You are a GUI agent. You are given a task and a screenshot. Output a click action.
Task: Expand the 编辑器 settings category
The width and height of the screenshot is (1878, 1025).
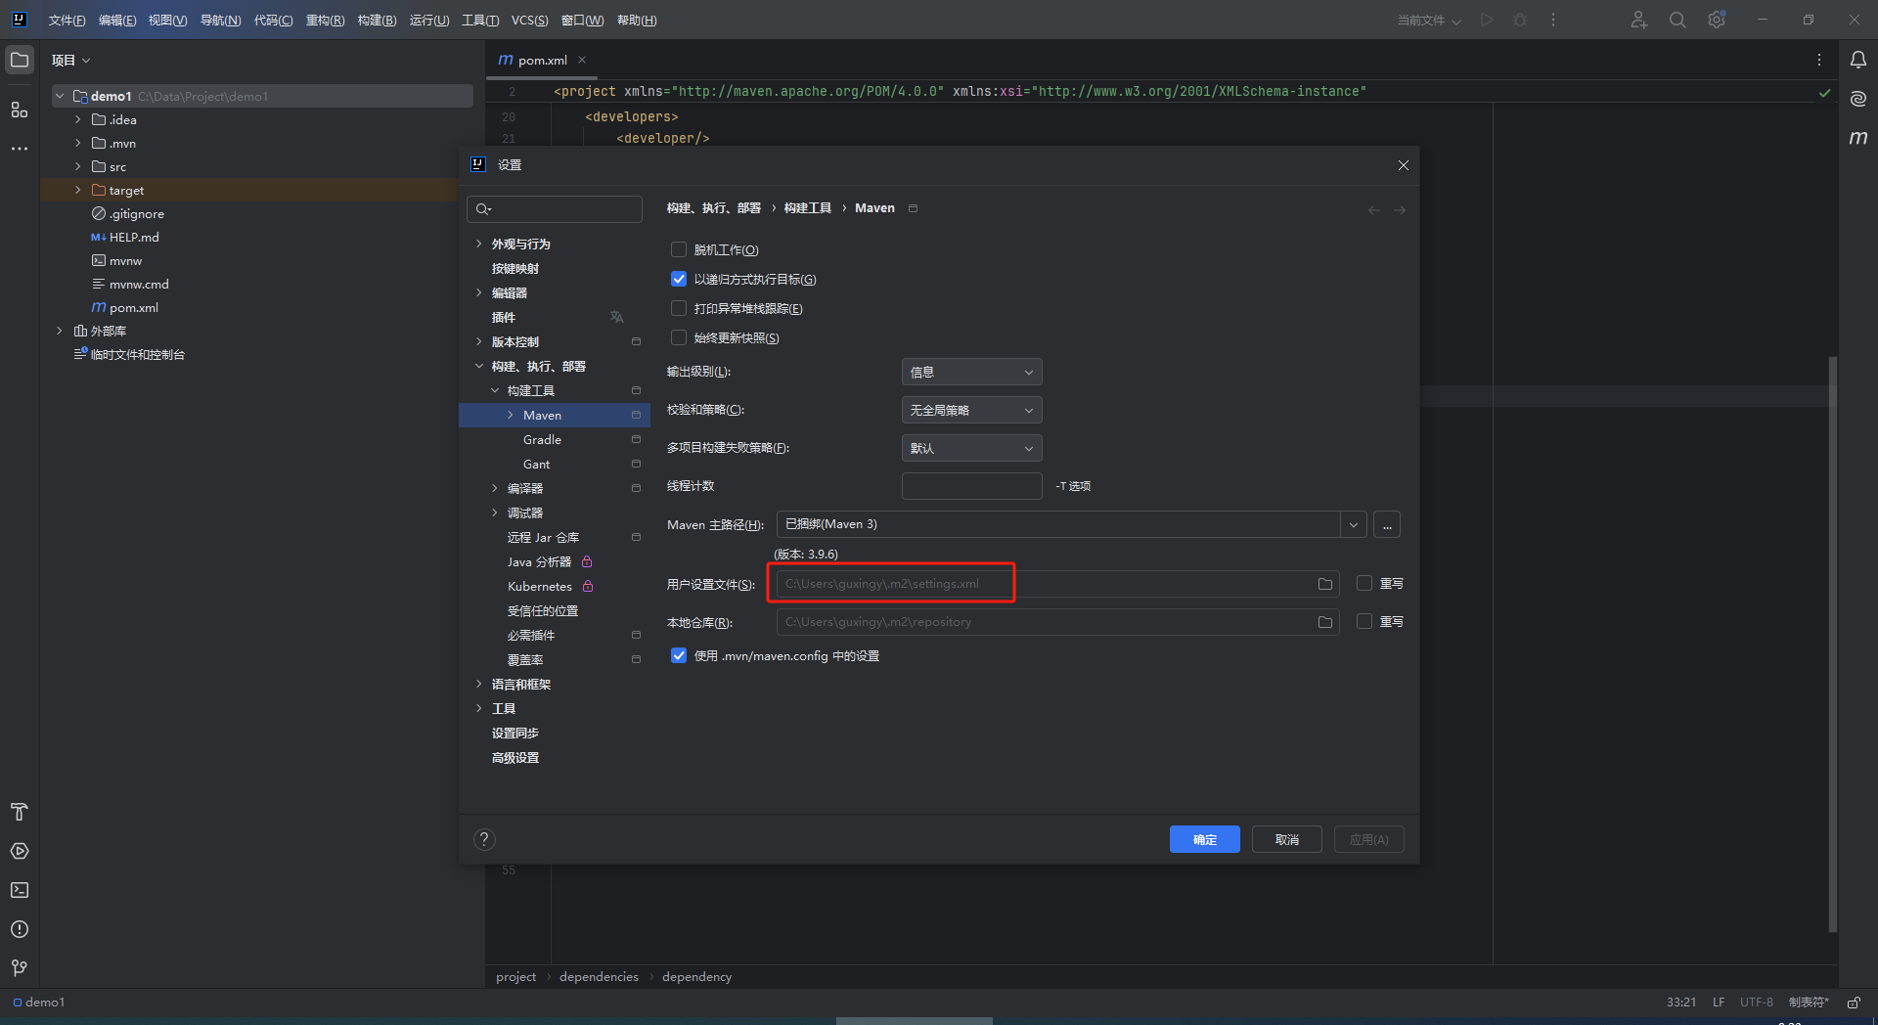tap(478, 292)
